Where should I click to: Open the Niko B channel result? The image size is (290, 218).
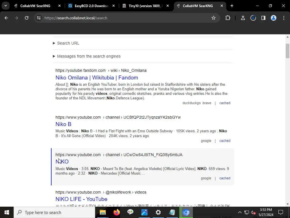pos(63,124)
